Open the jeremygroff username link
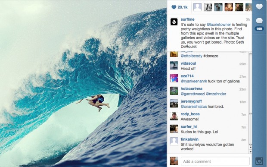Image resolution: width=267 pixels, height=167 pixels. [191, 101]
